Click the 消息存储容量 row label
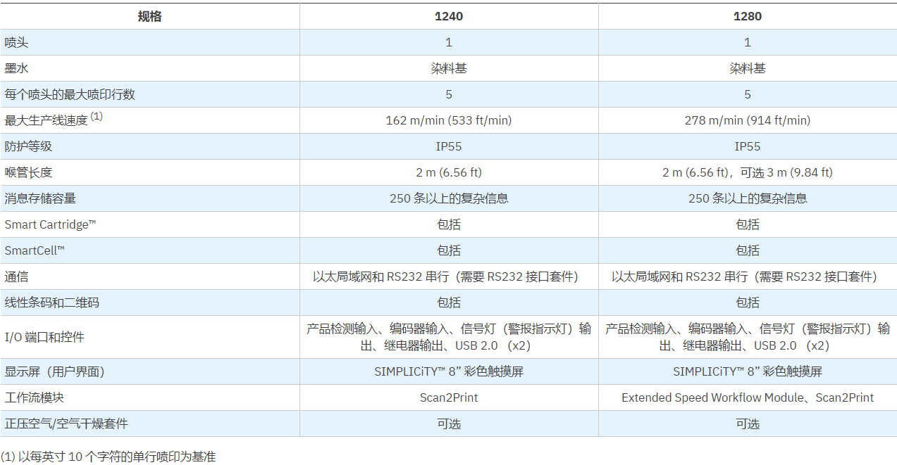 point(40,198)
